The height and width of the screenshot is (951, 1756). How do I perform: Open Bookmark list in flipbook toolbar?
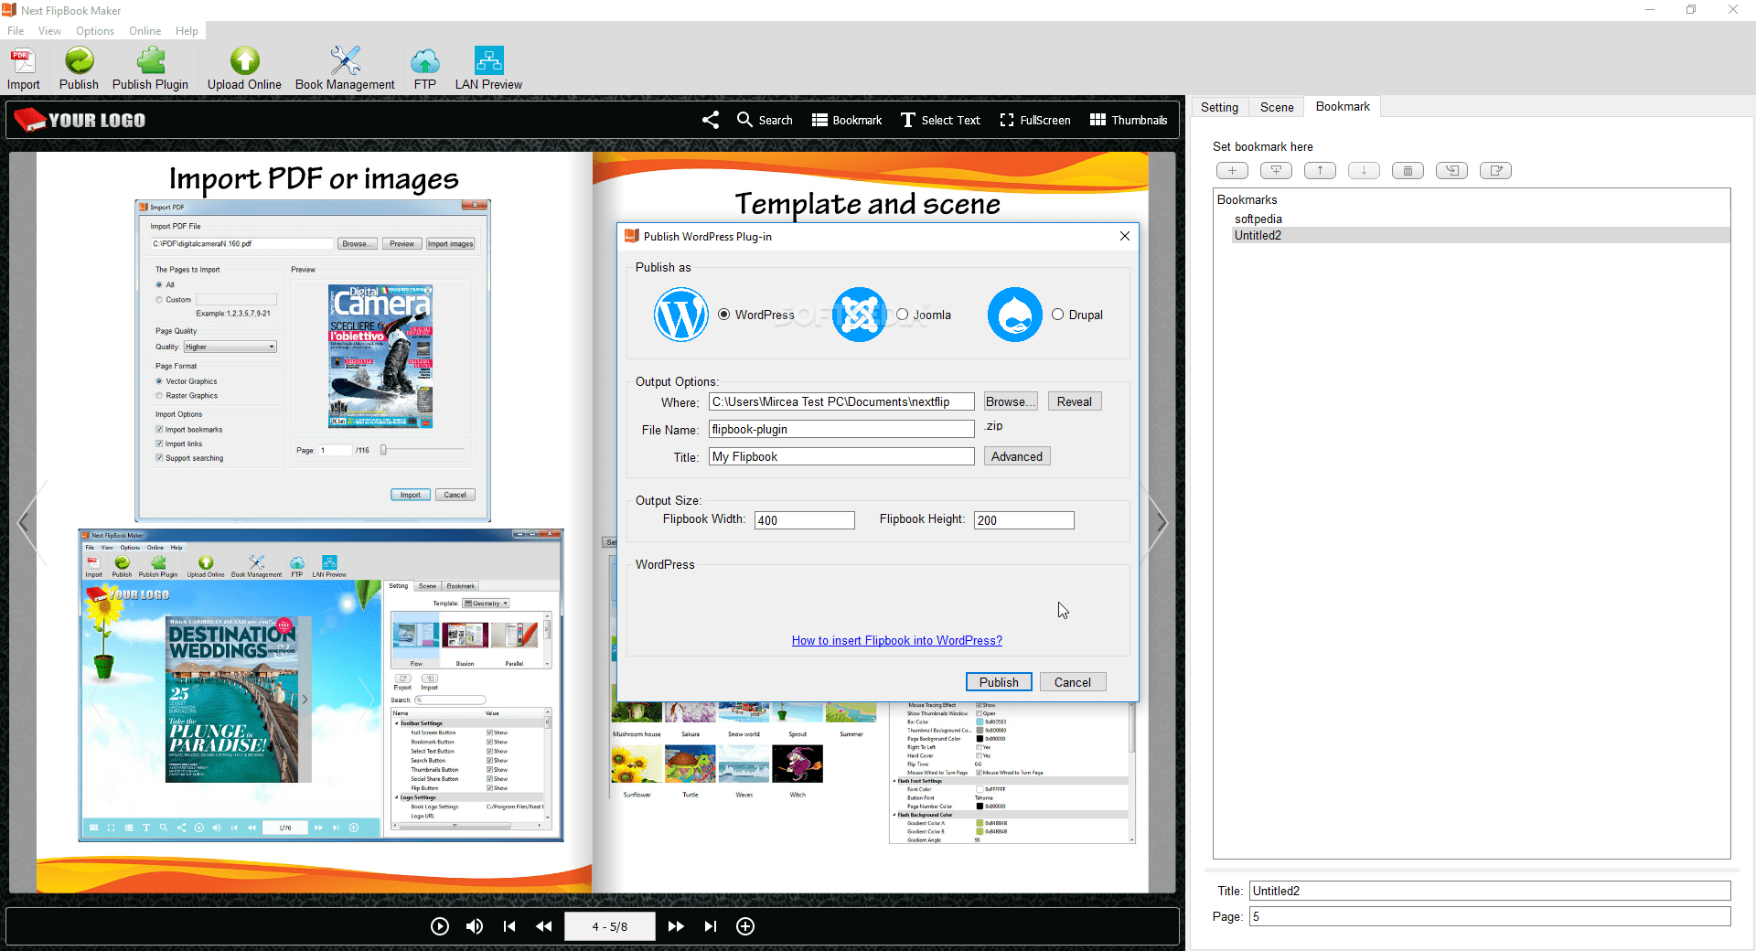(847, 120)
